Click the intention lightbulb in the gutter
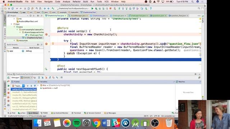230x129 pixels. 53,44
